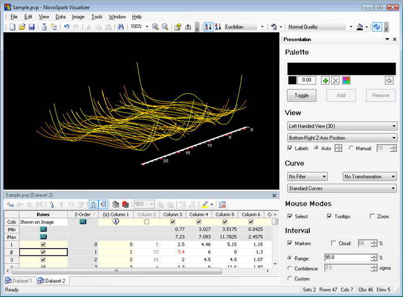The image size is (403, 297).
Task: Click the info icon under (iz) Column 1
Action: pos(116,221)
